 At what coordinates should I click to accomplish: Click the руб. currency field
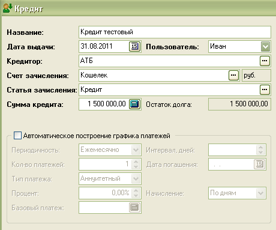(256, 75)
